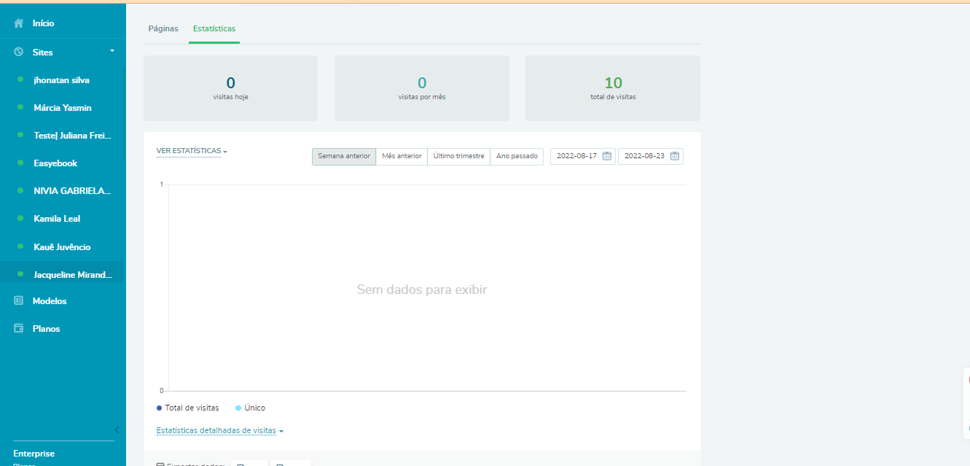Click the Enterprise plan label
This screenshot has width=970, height=466.
click(x=34, y=454)
